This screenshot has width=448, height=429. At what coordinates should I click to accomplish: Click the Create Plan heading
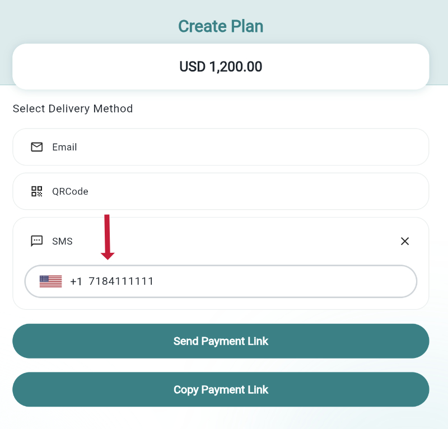tap(221, 26)
